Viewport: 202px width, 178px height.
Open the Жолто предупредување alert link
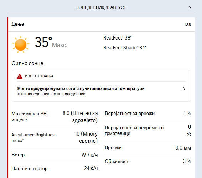point(81,89)
